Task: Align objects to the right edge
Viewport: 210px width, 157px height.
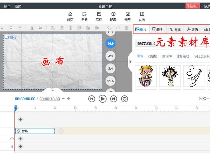Action: 62,28
